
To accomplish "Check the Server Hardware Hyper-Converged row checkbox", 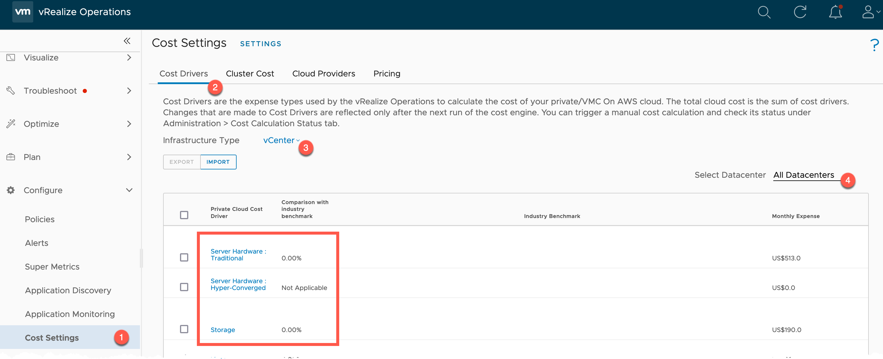I will 184,287.
